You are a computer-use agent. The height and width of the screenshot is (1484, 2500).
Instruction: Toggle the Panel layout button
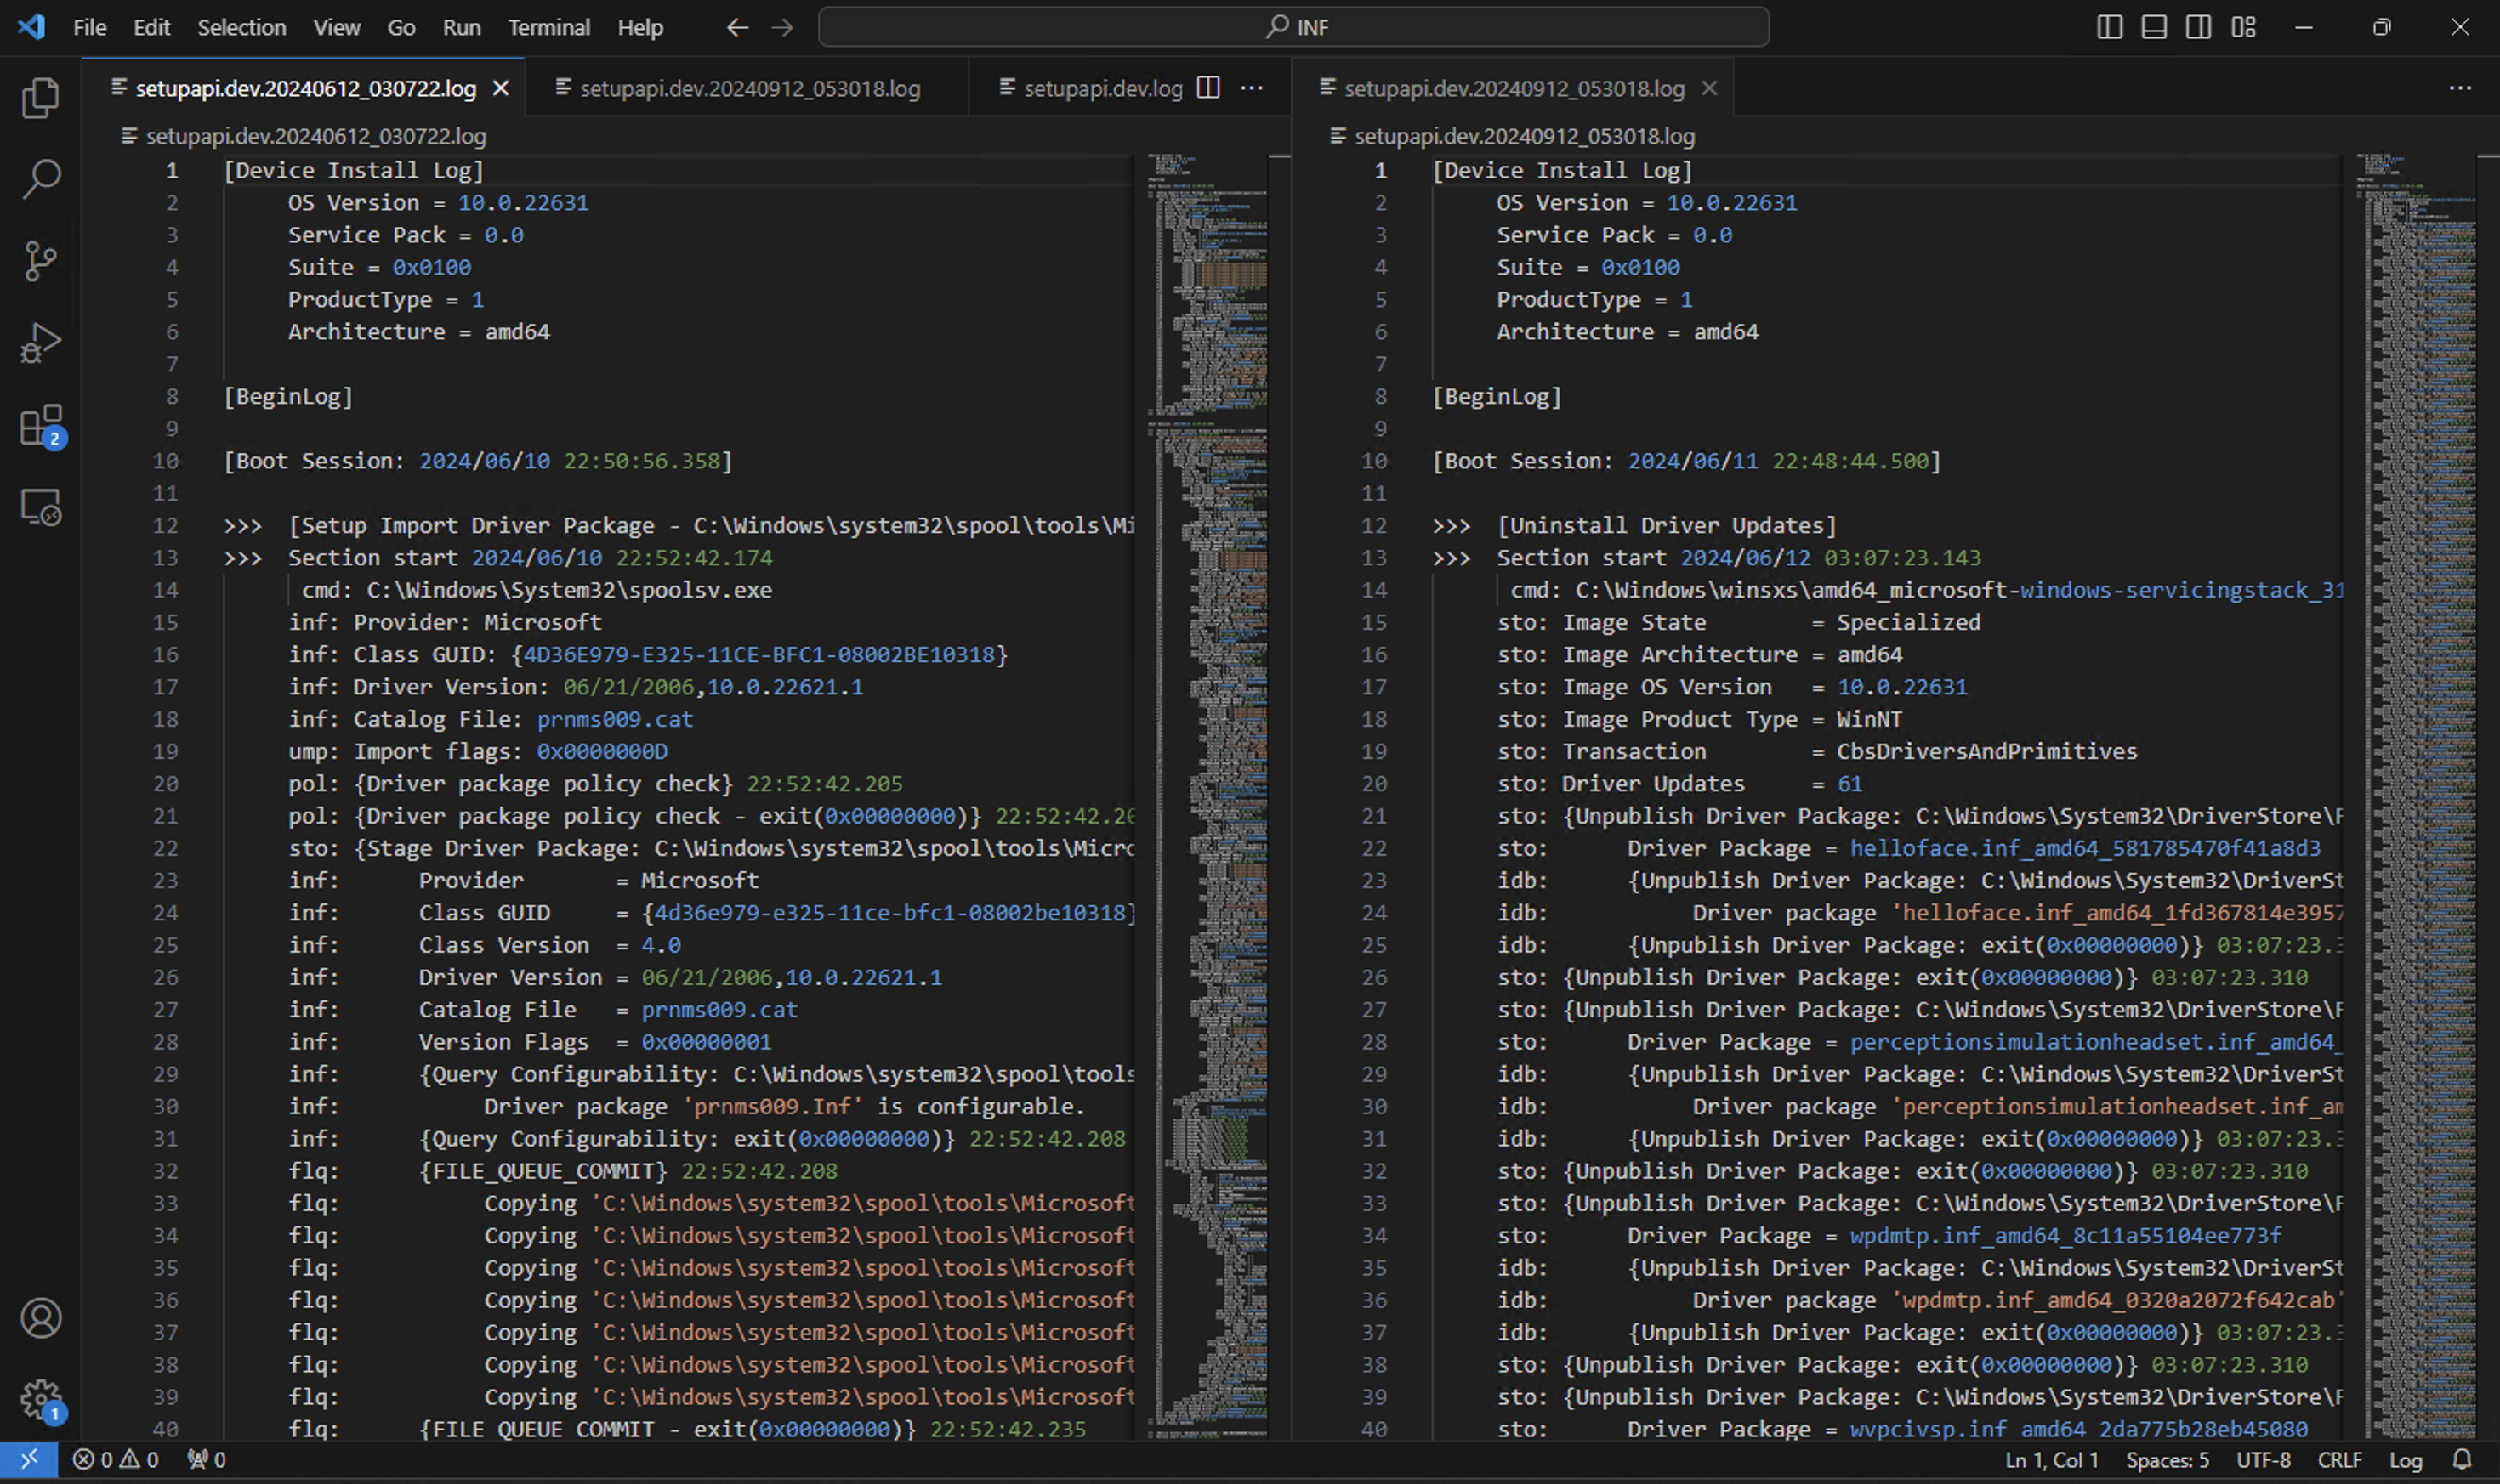tap(2154, 28)
